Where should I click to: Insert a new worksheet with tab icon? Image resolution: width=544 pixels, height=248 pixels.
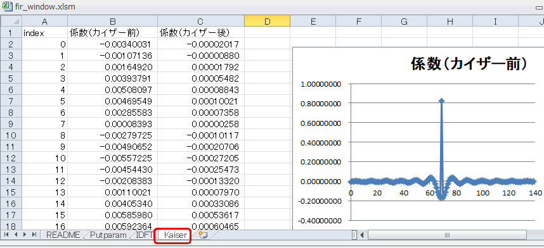tap(204, 235)
